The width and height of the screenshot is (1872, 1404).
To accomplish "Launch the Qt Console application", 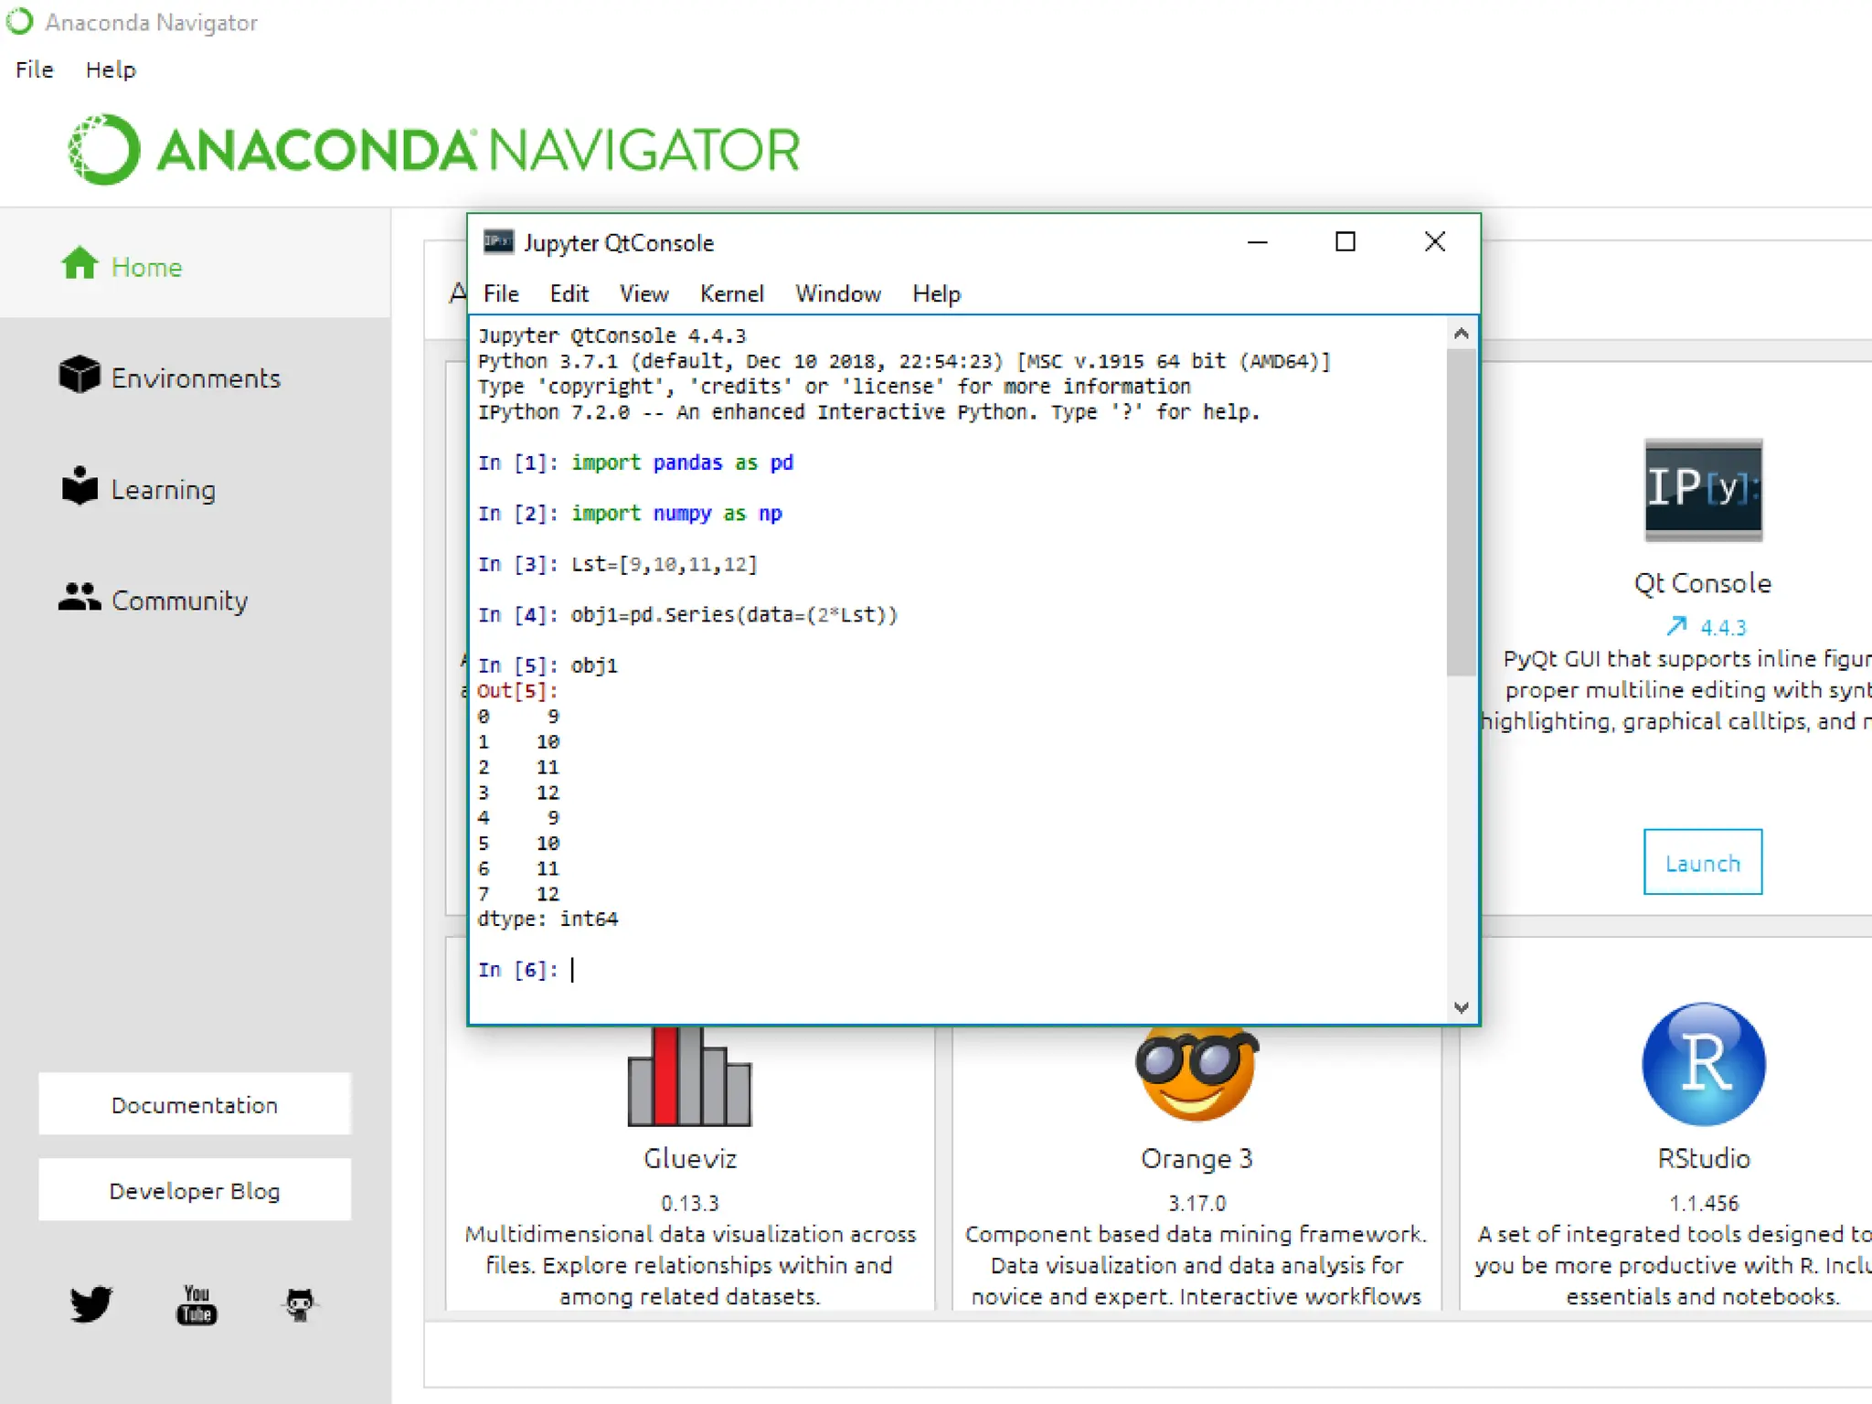I will pos(1702,862).
